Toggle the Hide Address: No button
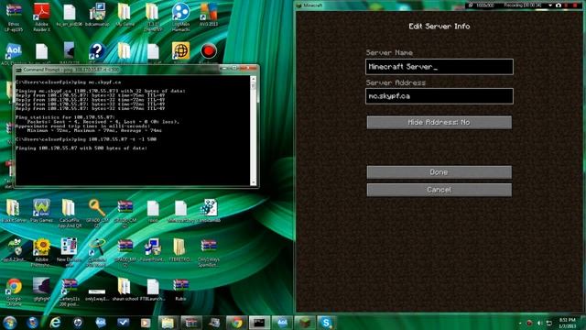 click(x=439, y=122)
